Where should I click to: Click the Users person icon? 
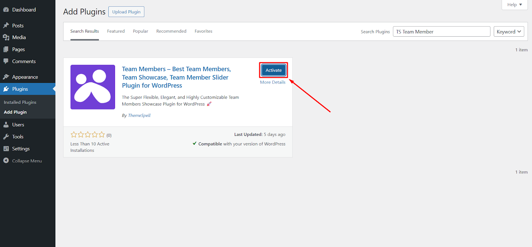[6, 125]
